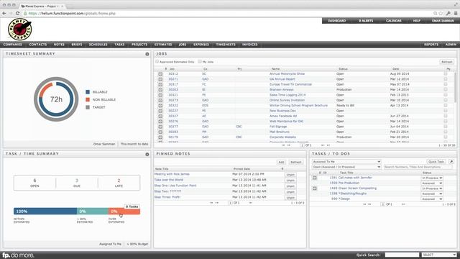Click the 72h timesheet donut chart

56,99
